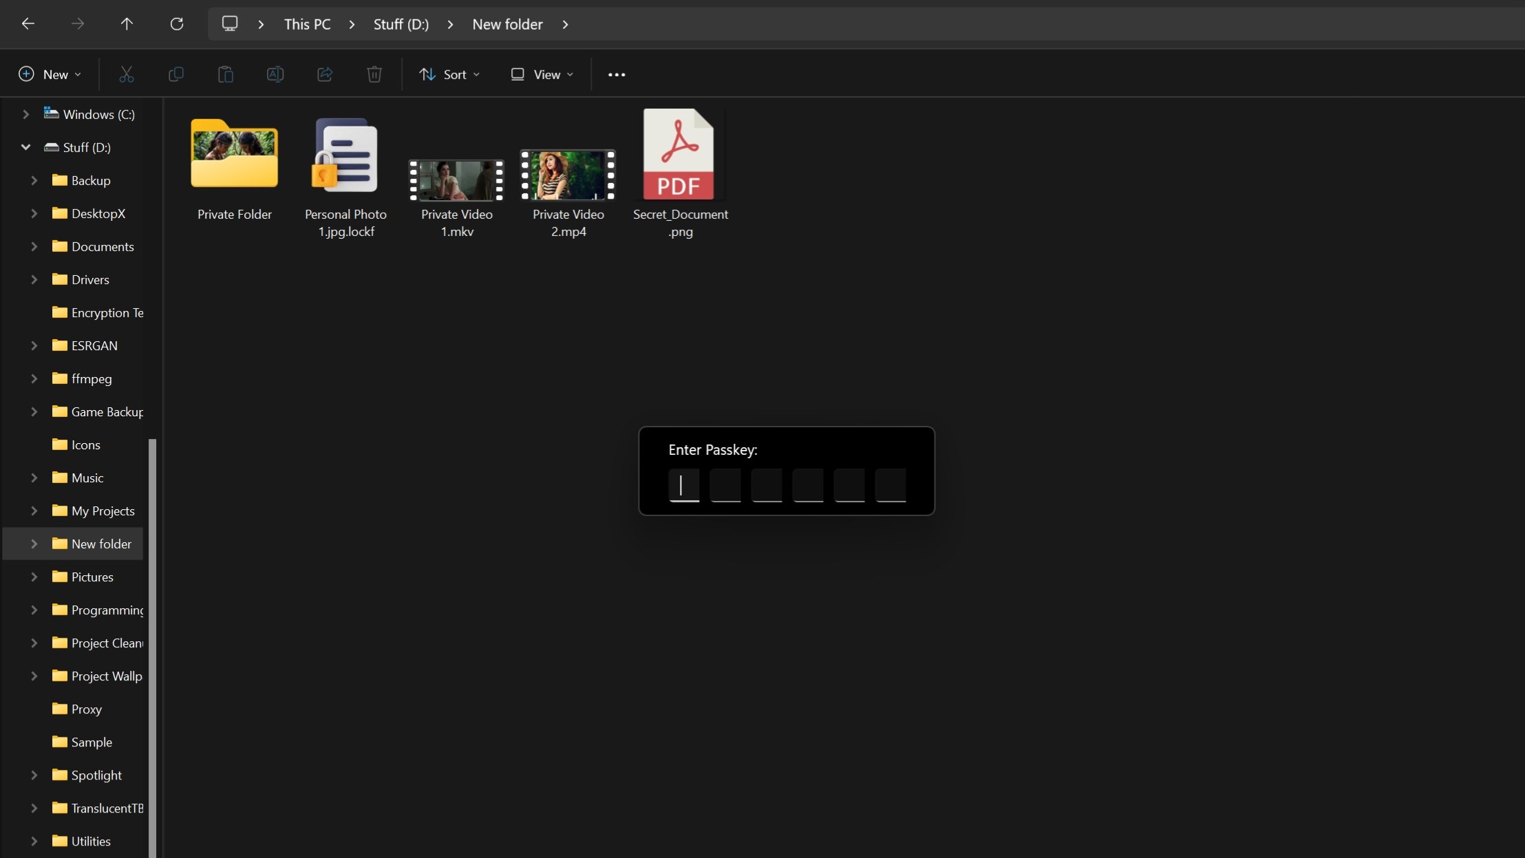The height and width of the screenshot is (858, 1525).
Task: Go back to the previous folder
Action: click(28, 23)
